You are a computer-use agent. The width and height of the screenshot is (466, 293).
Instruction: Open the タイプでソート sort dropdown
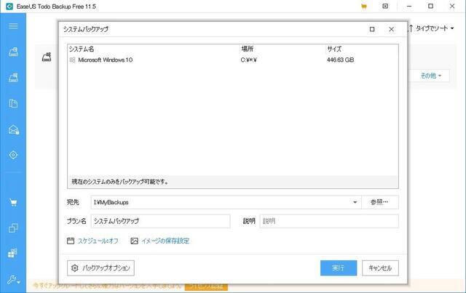pos(431,28)
